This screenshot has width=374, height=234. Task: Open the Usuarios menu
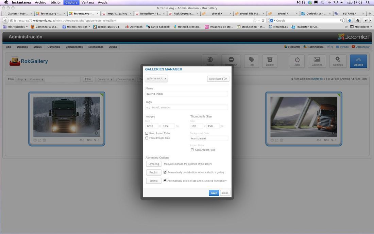pos(22,47)
